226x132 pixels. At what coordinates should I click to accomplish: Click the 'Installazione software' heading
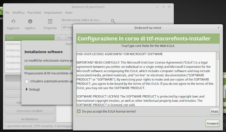pos(43,52)
